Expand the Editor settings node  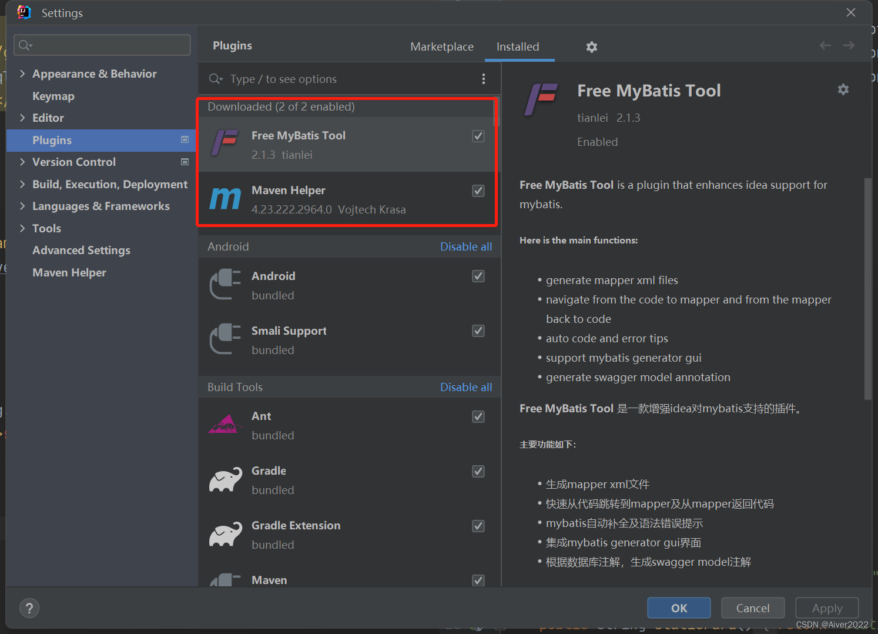click(22, 118)
